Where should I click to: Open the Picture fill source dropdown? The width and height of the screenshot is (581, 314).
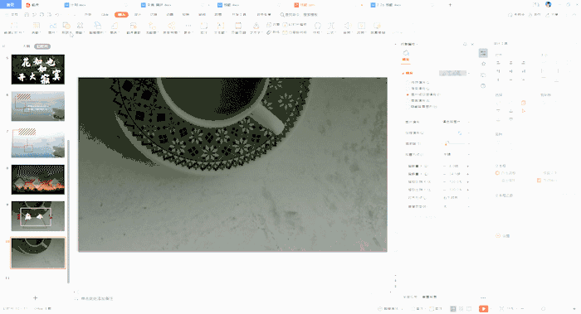[x=456, y=122]
